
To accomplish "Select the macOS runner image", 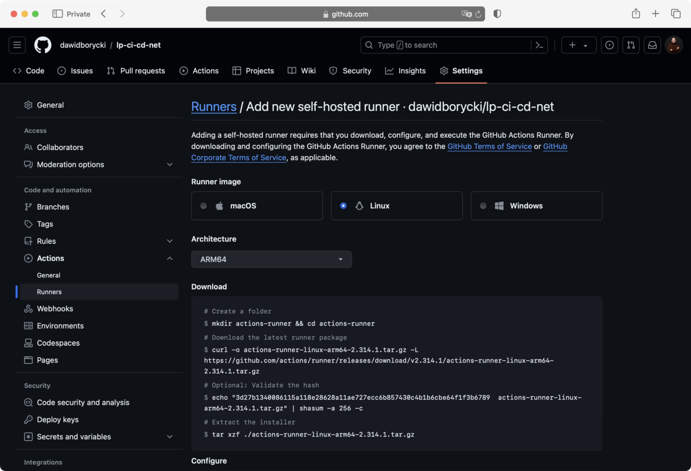I will pyautogui.click(x=257, y=206).
